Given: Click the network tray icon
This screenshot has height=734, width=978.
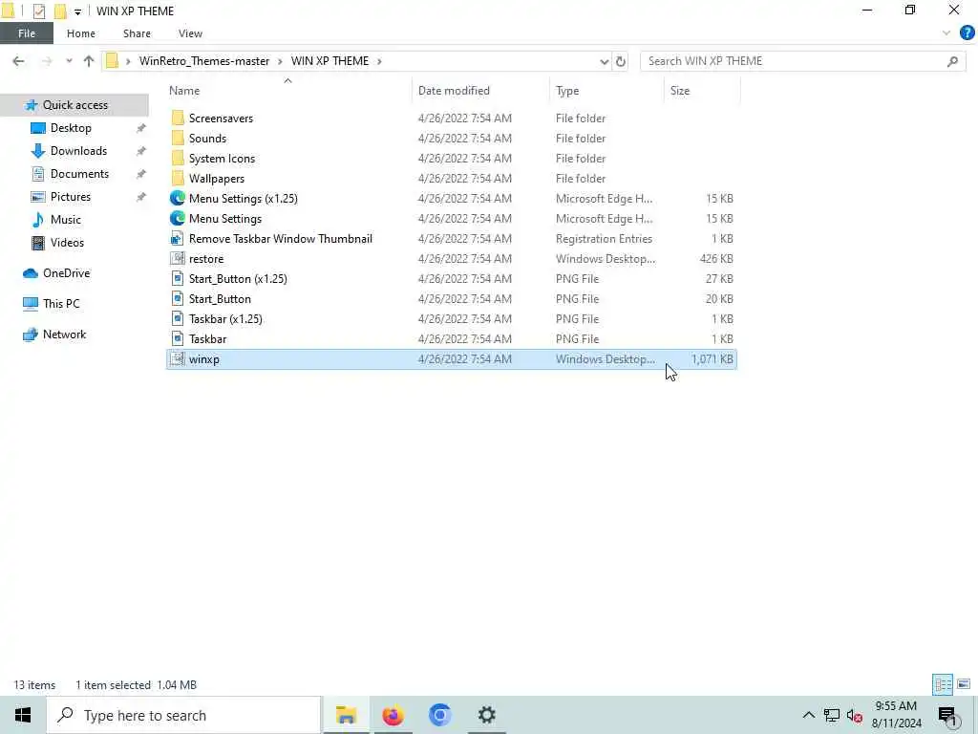Looking at the screenshot, I should click(x=832, y=715).
